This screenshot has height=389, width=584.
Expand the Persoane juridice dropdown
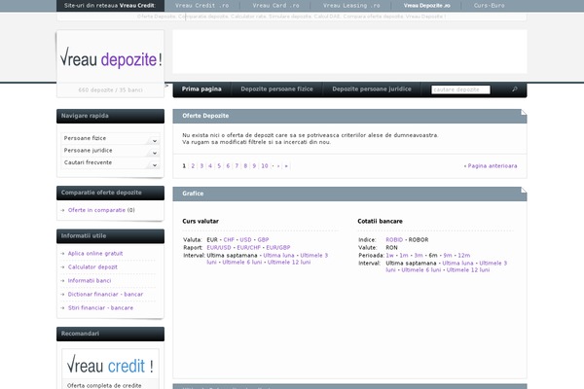[110, 151]
